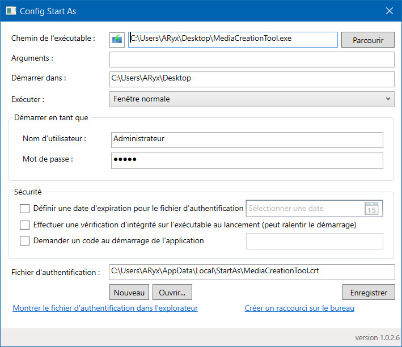Click the Nom d'utilisateur field
Screen dimensions: 402x347
point(247,140)
